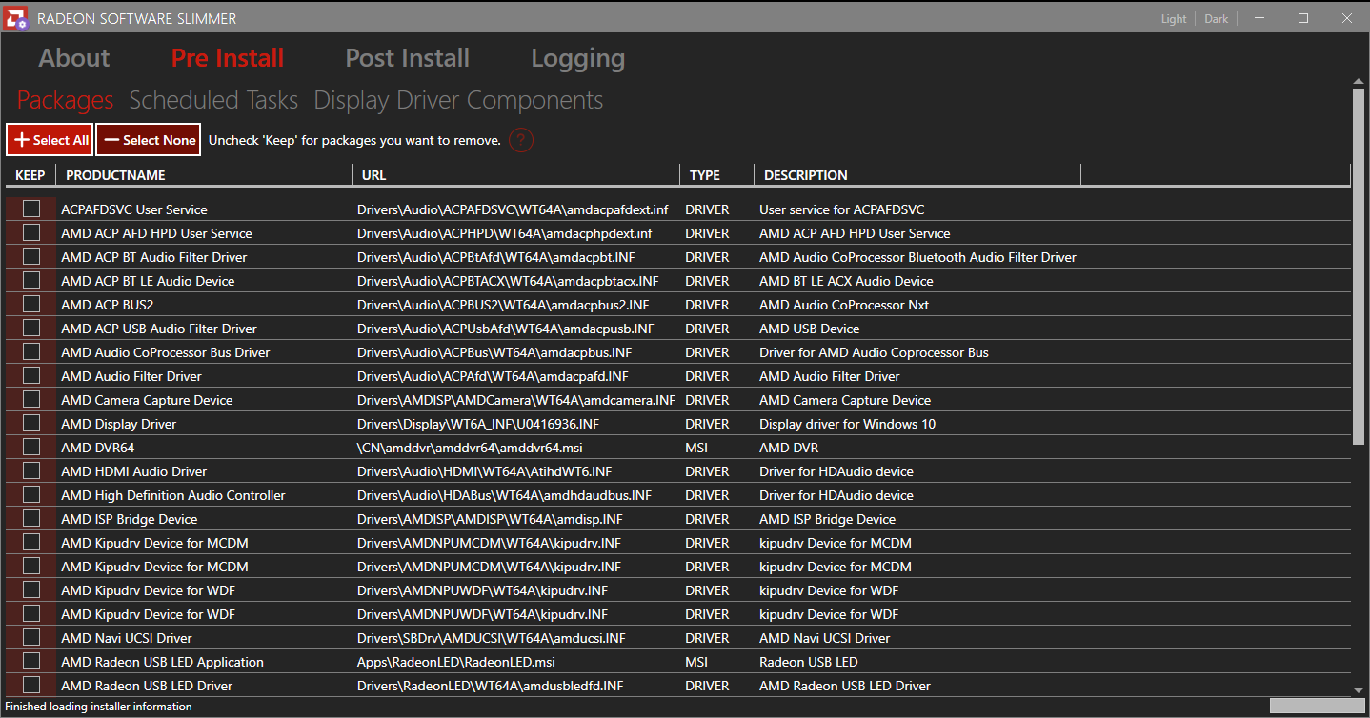Click the URL '\CN\amddvr\amddvr64\amddvr64.msi'
Screen dimensions: 1370x718
coord(472,448)
